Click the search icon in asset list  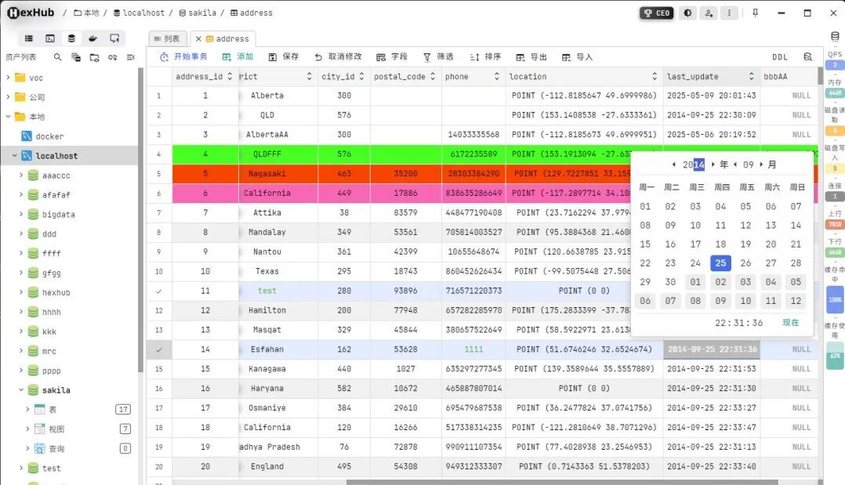[x=57, y=57]
